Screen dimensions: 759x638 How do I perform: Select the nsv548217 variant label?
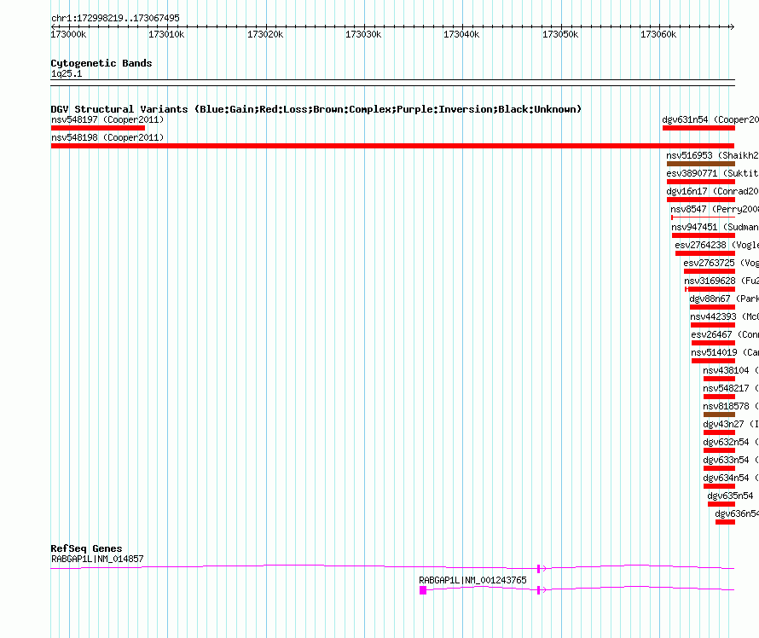(x=731, y=388)
